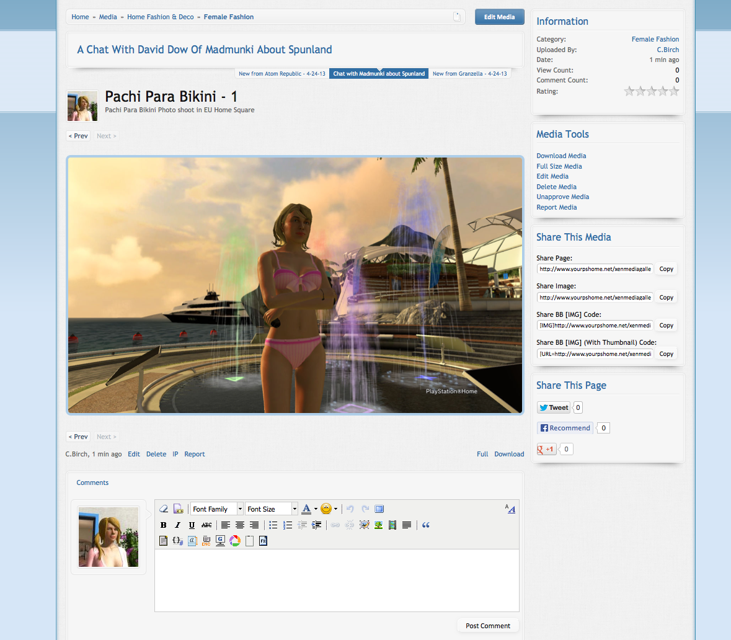Click the Report Media link
Viewport: 731px width, 640px height.
point(557,207)
